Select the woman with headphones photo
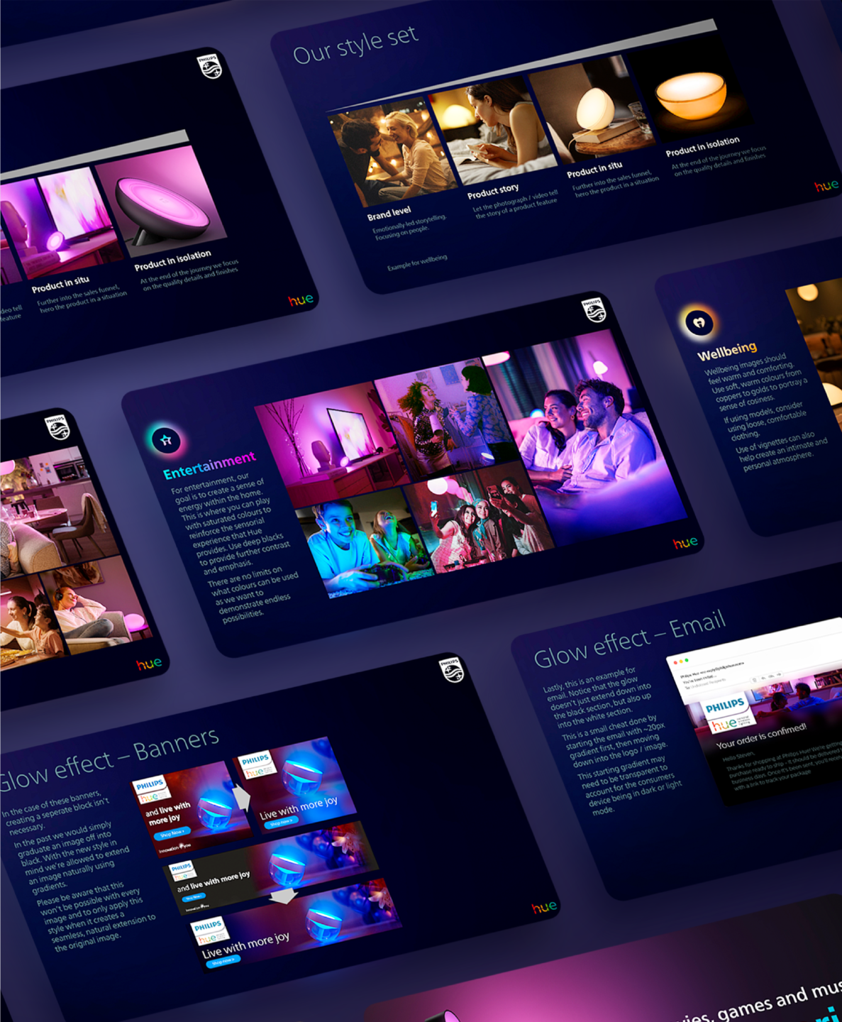 tap(97, 603)
